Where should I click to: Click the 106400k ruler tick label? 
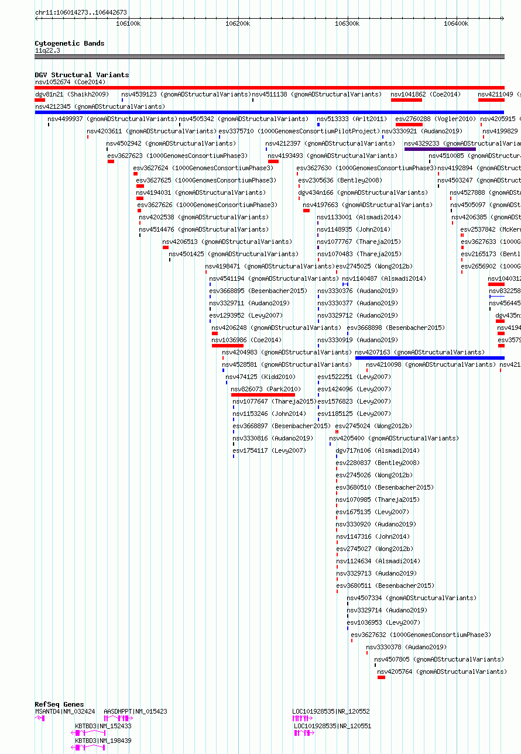[x=456, y=23]
